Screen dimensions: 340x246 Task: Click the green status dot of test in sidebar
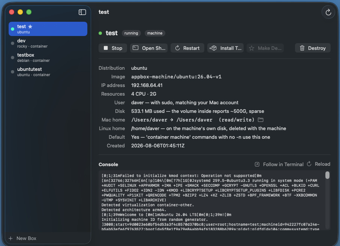[x=13, y=29]
